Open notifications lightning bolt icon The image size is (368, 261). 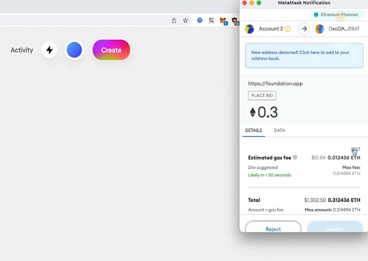point(50,50)
